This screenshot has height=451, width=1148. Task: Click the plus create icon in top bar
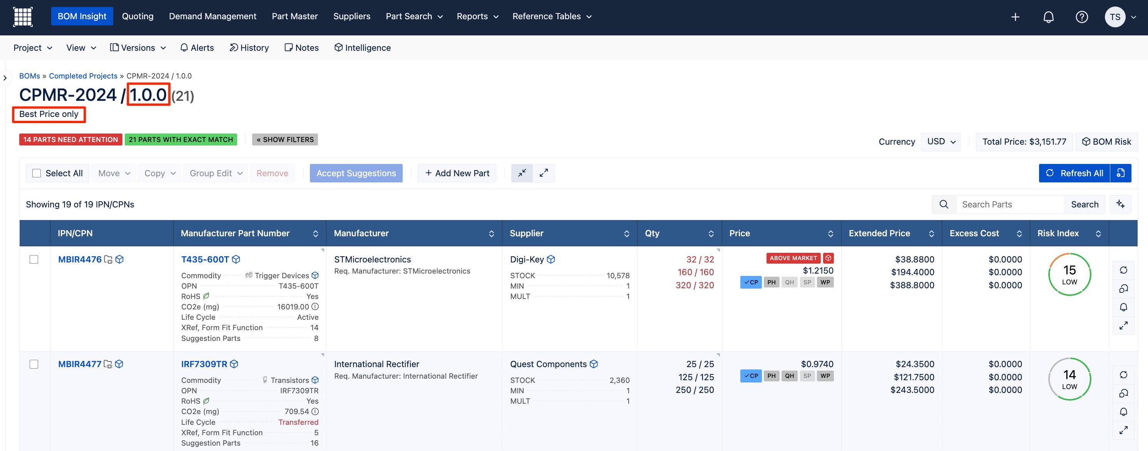click(x=1015, y=17)
